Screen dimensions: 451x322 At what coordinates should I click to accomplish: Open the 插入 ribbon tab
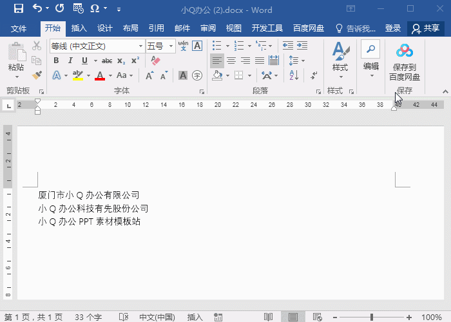click(x=79, y=28)
